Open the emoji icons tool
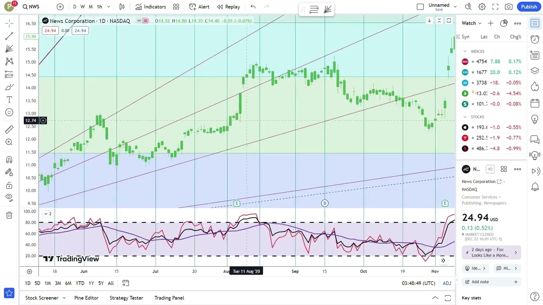Image resolution: width=543 pixels, height=305 pixels. [x=9, y=112]
